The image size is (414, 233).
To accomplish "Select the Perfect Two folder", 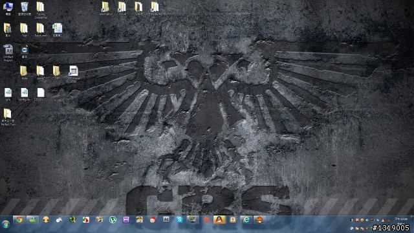I will tap(8, 116).
